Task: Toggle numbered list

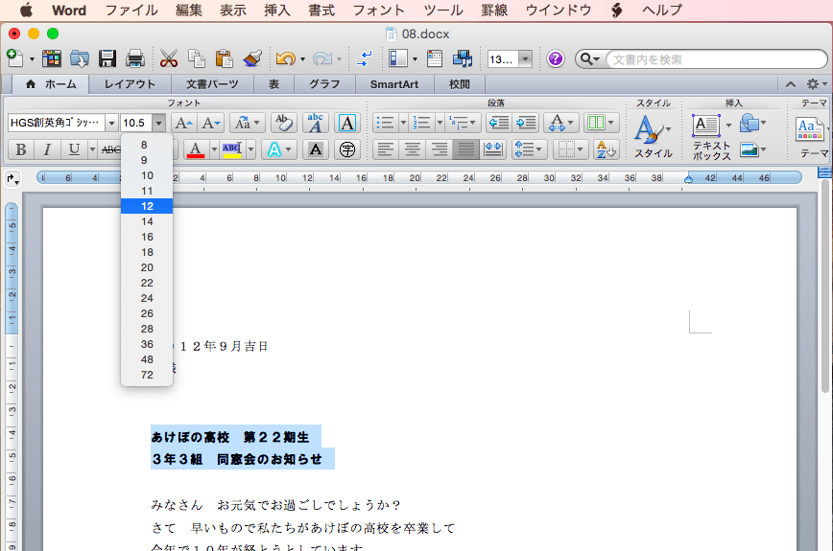Action: (422, 123)
